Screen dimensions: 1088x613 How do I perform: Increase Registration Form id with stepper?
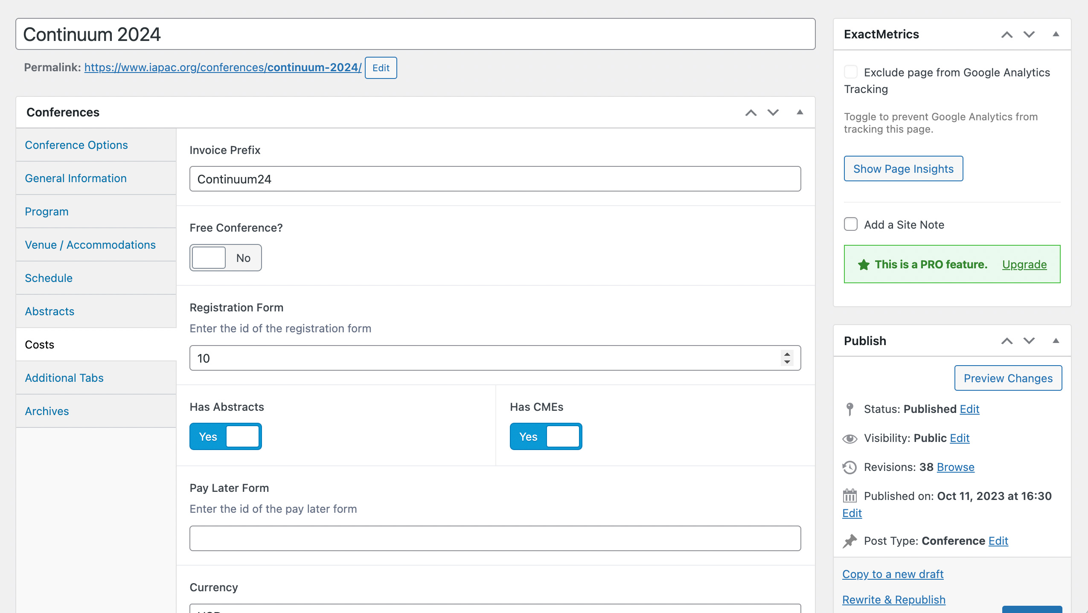[x=787, y=354]
